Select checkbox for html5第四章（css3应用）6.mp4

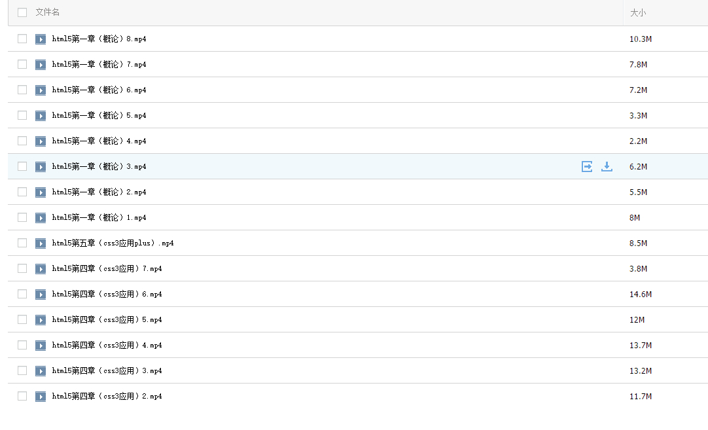coord(22,294)
